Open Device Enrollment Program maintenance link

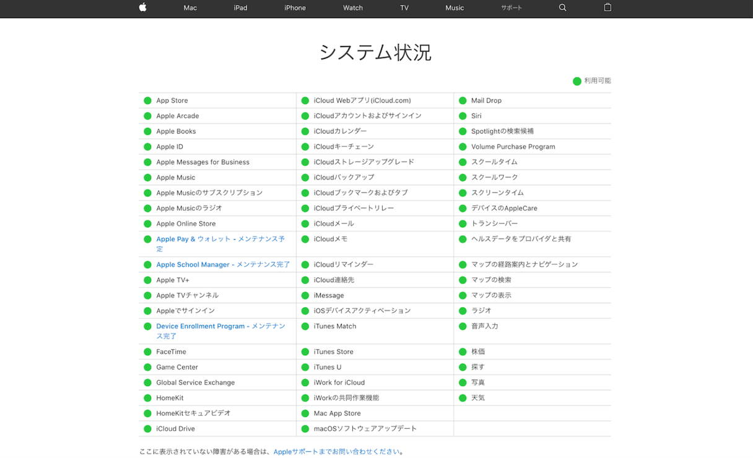220,326
